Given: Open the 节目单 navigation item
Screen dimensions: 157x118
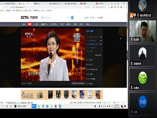Looking at the screenshot, I should pyautogui.click(x=36, y=24).
